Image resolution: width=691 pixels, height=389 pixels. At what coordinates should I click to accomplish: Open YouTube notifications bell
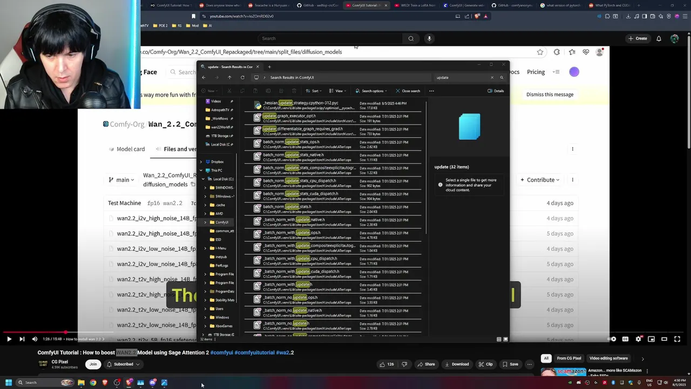click(x=659, y=38)
